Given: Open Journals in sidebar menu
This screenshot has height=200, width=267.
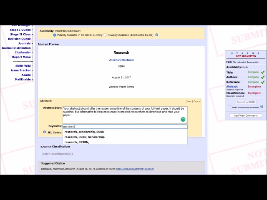Looking at the screenshot, I should pos(25,43).
